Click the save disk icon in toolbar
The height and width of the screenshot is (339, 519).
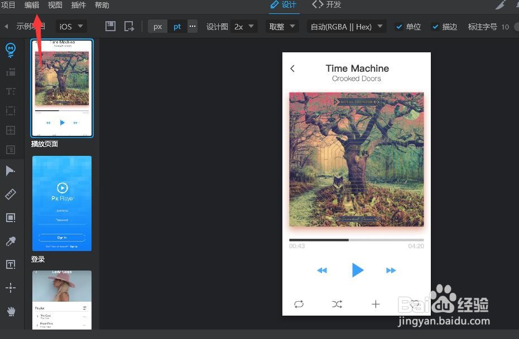(110, 26)
